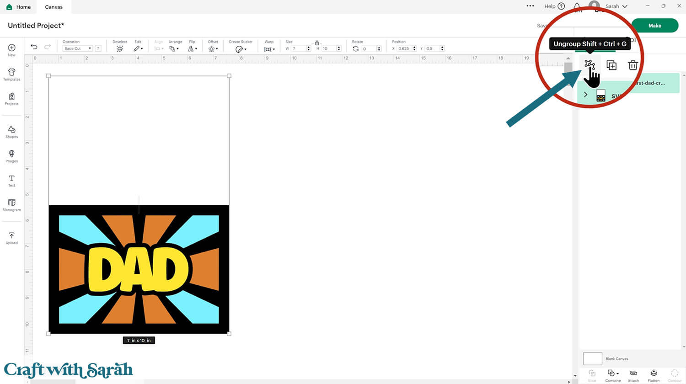The width and height of the screenshot is (686, 384).
Task: Click the X position stepper arrows
Action: 414,48
